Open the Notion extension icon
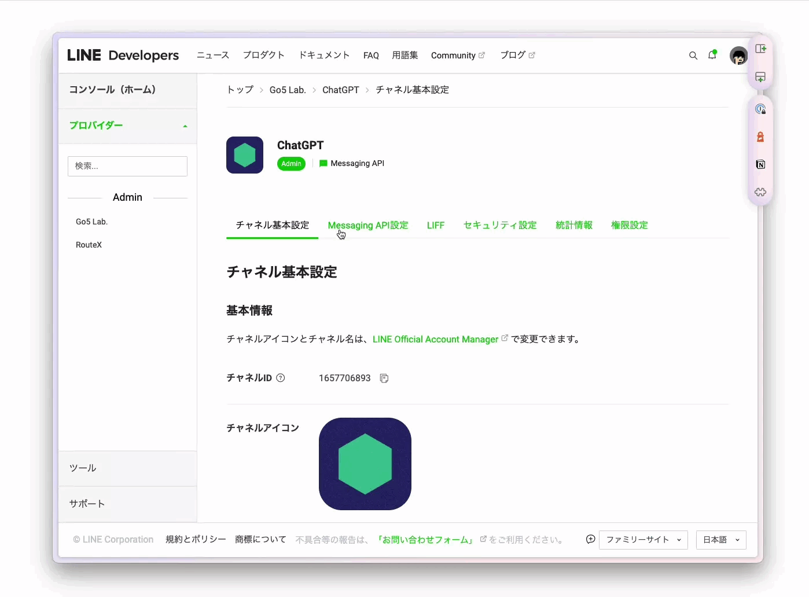This screenshot has width=809, height=597. point(760,164)
